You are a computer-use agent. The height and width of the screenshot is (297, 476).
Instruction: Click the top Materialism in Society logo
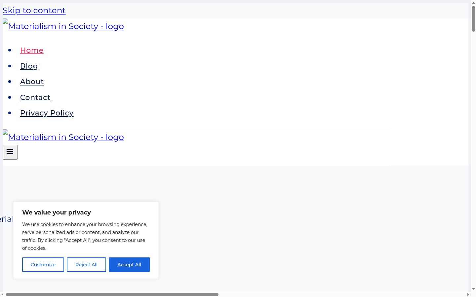[63, 26]
